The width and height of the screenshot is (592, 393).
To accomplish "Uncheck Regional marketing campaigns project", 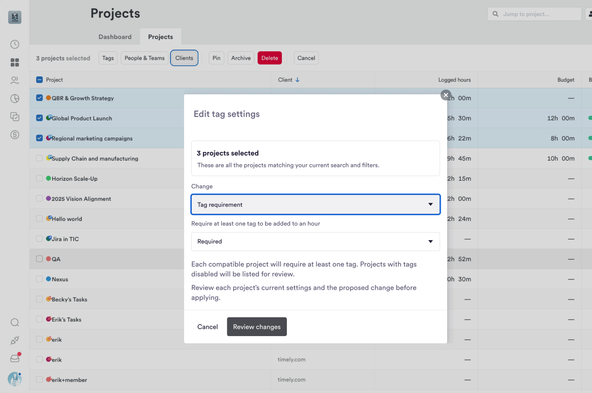I will tap(39, 138).
